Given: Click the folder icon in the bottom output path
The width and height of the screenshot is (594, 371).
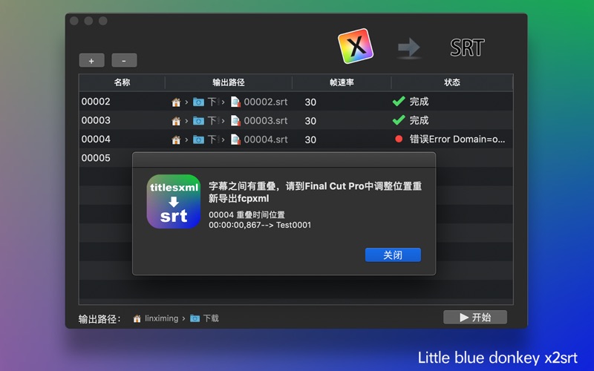Looking at the screenshot, I should click(x=195, y=318).
